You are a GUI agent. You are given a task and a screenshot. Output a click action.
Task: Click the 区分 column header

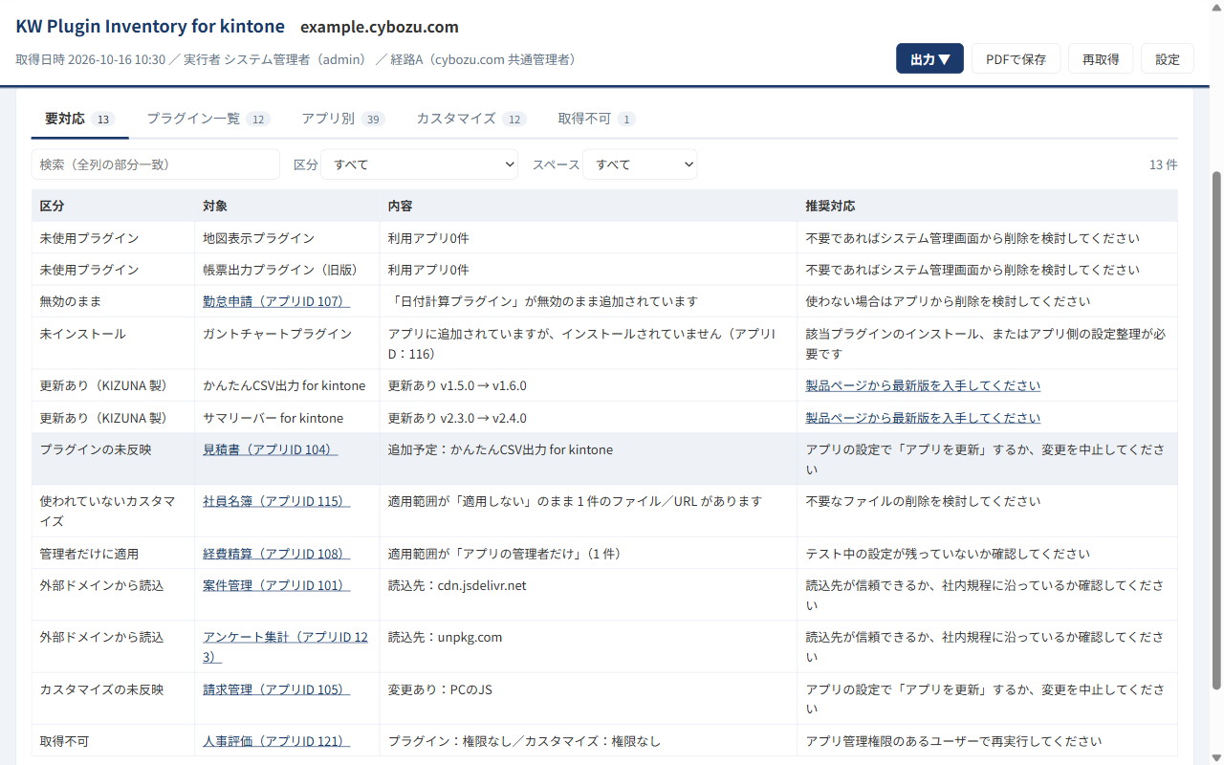(x=113, y=206)
